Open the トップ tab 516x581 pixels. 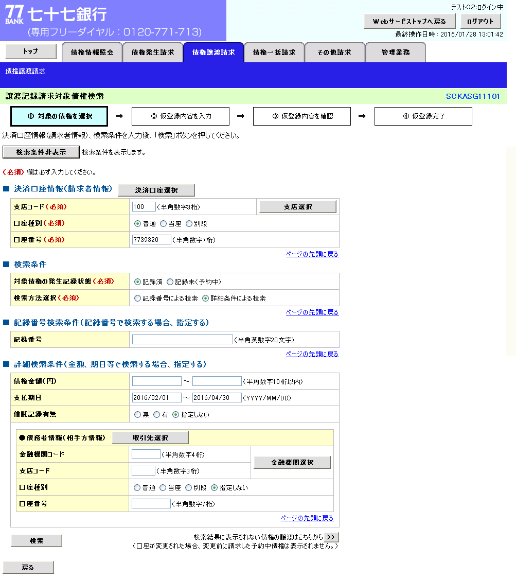click(x=31, y=51)
